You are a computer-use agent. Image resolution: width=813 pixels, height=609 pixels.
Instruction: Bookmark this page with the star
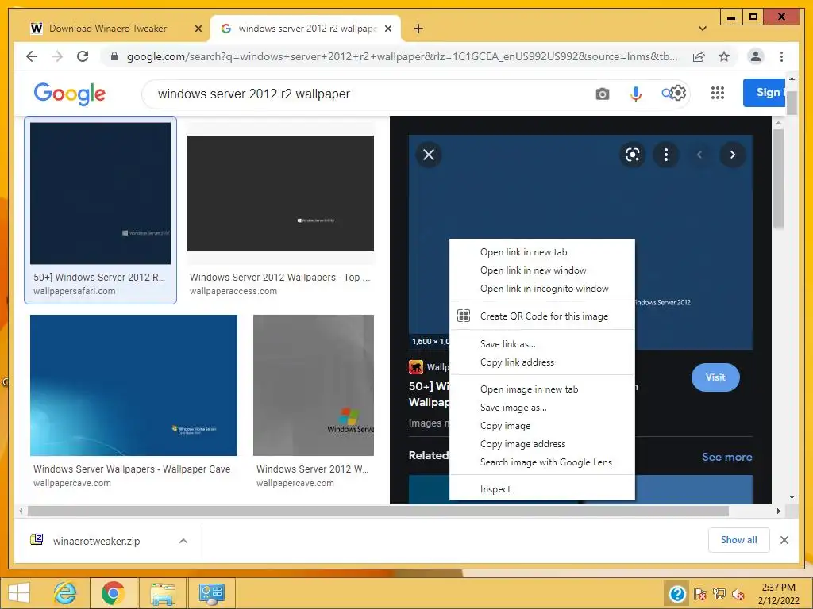tap(724, 56)
